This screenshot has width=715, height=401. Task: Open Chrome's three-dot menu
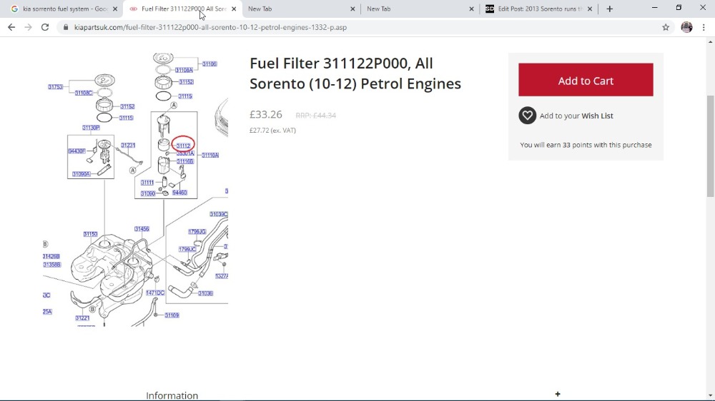[x=704, y=27]
